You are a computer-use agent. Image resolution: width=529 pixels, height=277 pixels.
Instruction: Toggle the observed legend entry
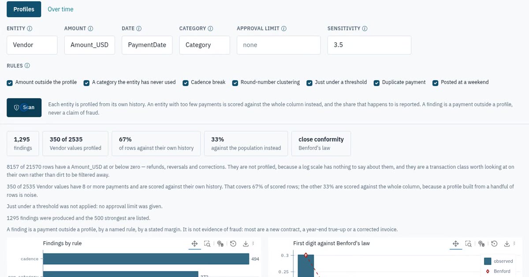coord(499,261)
